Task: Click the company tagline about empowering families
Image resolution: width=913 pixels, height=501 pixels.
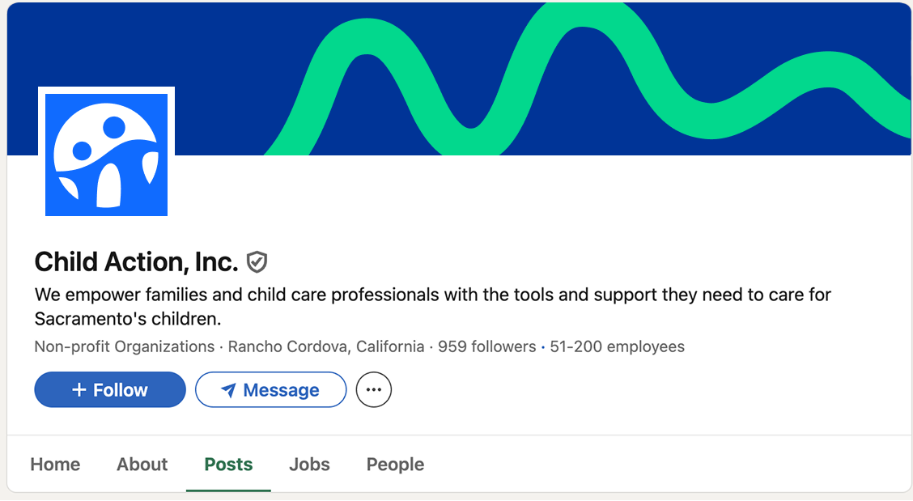Action: click(432, 306)
